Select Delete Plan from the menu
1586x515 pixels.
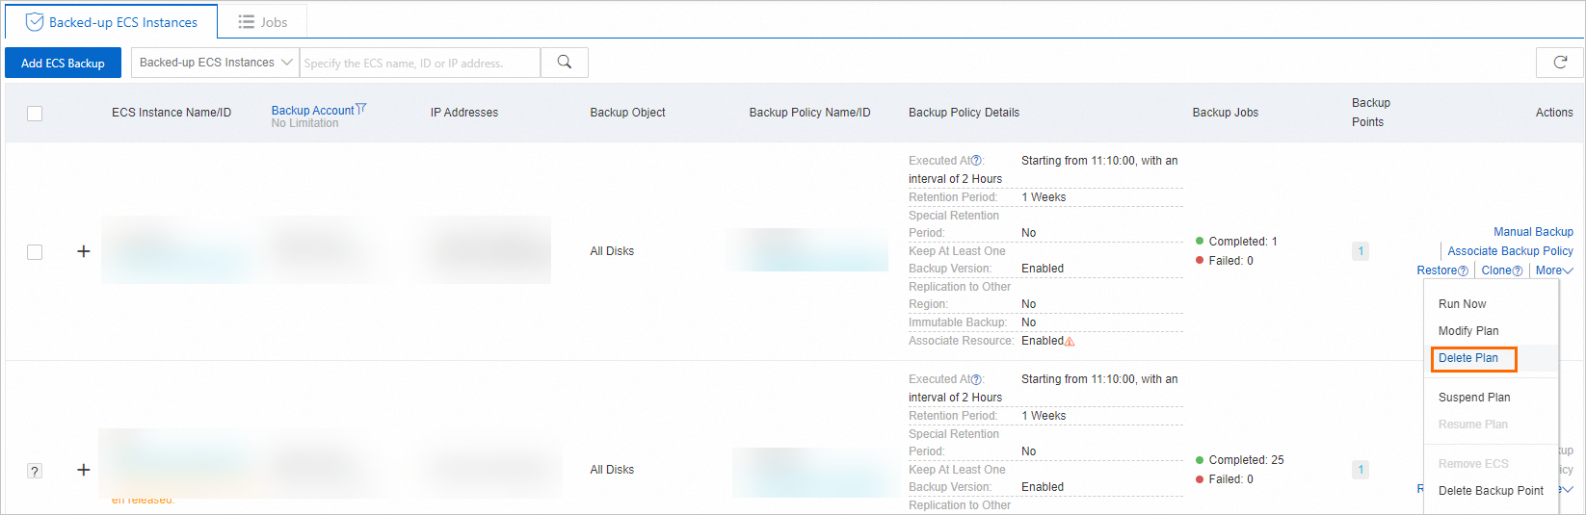point(1468,358)
